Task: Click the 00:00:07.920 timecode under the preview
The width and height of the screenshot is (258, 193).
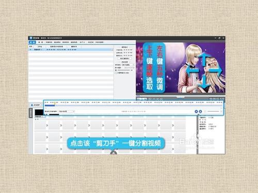Action: point(217,99)
